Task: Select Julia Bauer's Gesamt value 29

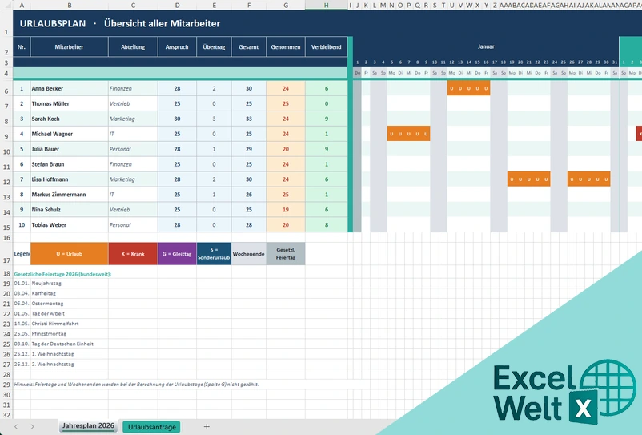Action: 249,149
